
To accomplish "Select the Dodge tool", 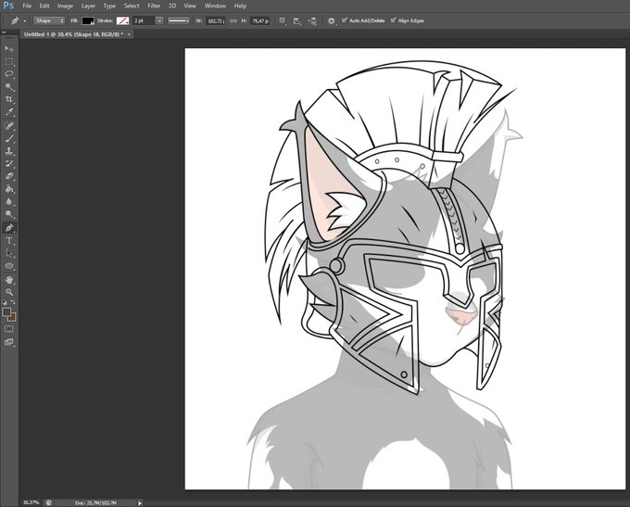I will pyautogui.click(x=9, y=214).
